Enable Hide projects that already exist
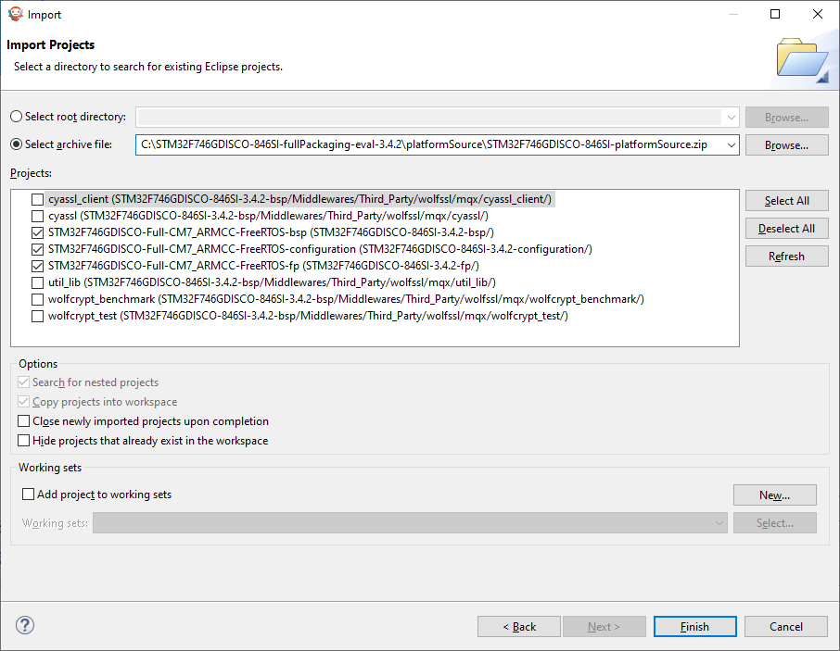The width and height of the screenshot is (840, 651). (x=23, y=440)
